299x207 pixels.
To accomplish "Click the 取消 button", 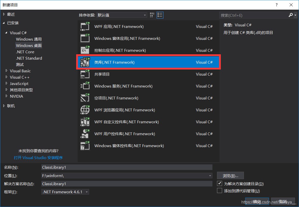I will (x=283, y=201).
